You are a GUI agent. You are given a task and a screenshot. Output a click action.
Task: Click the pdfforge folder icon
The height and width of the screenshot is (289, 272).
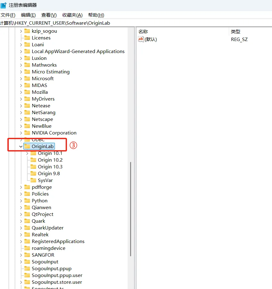click(27, 187)
